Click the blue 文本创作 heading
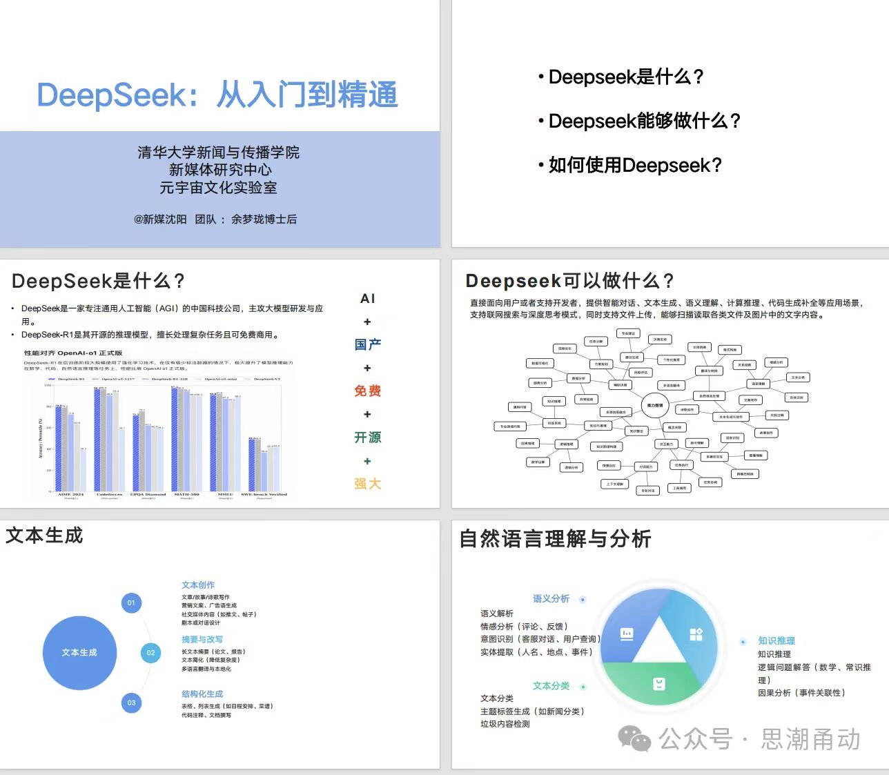 (x=198, y=585)
